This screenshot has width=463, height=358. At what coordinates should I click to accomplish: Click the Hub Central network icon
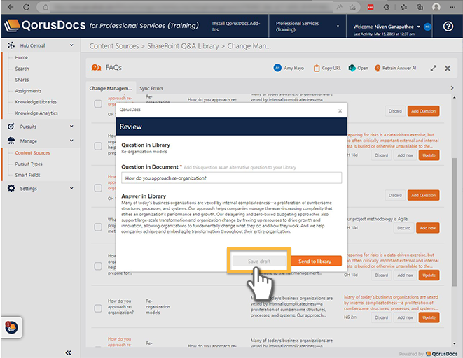coord(11,45)
